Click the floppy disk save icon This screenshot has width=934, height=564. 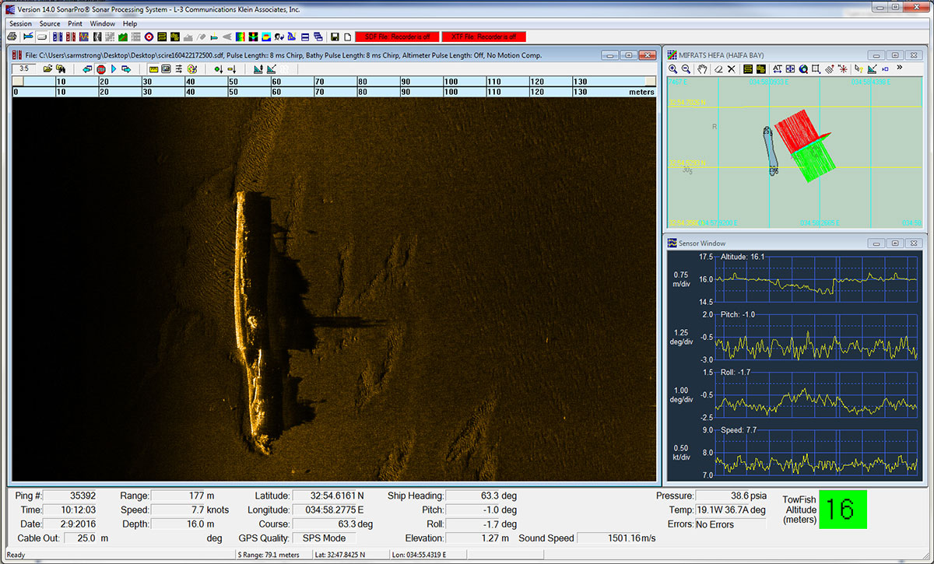pyautogui.click(x=335, y=37)
